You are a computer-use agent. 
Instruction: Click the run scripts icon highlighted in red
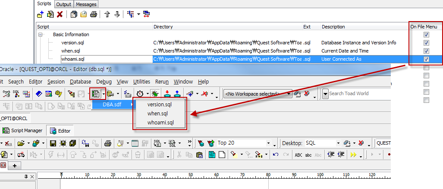[x=96, y=93]
